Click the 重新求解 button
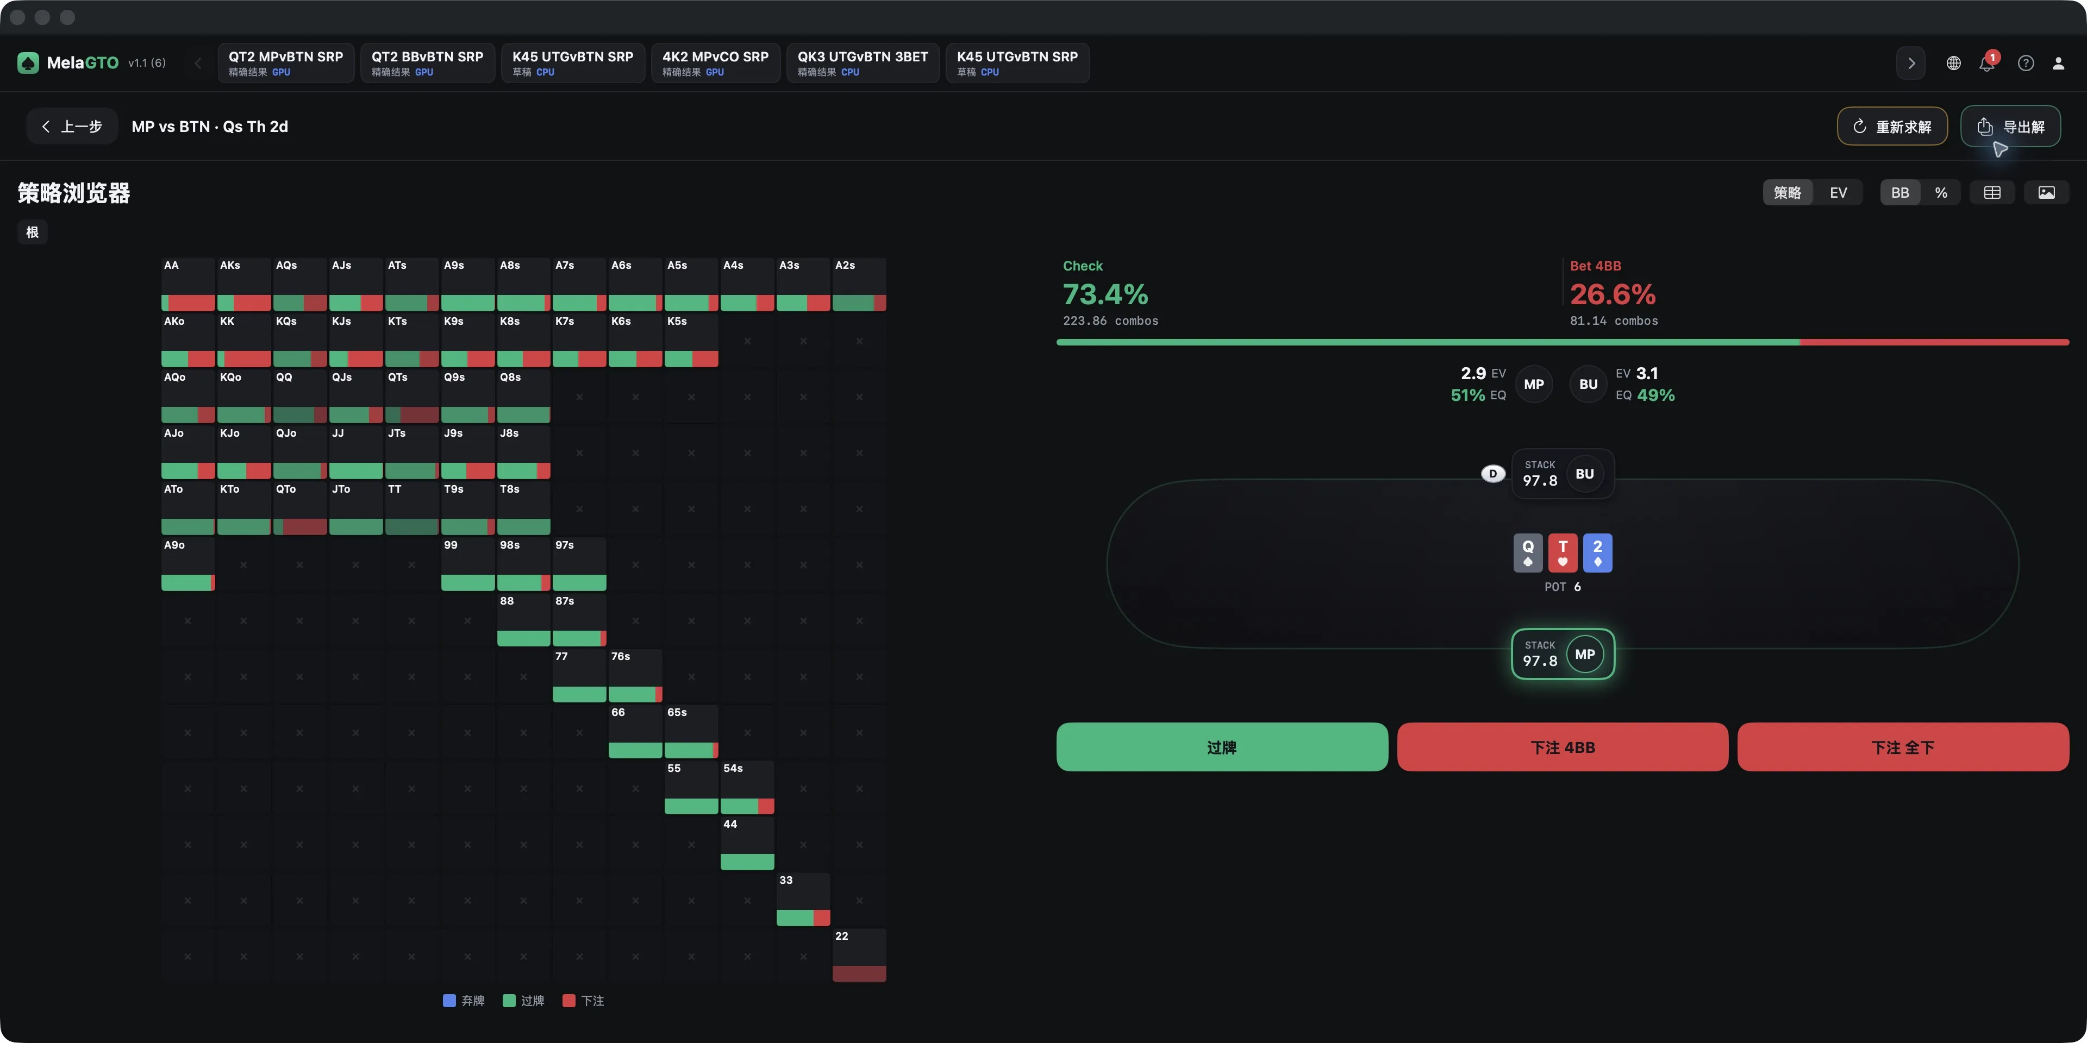The width and height of the screenshot is (2087, 1043). coord(1892,127)
